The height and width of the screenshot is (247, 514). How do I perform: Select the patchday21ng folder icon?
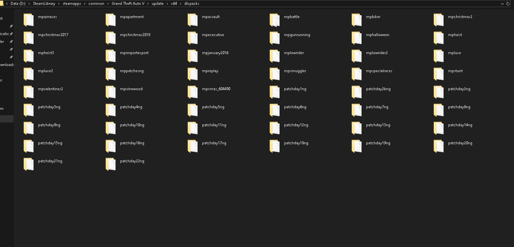(28, 164)
